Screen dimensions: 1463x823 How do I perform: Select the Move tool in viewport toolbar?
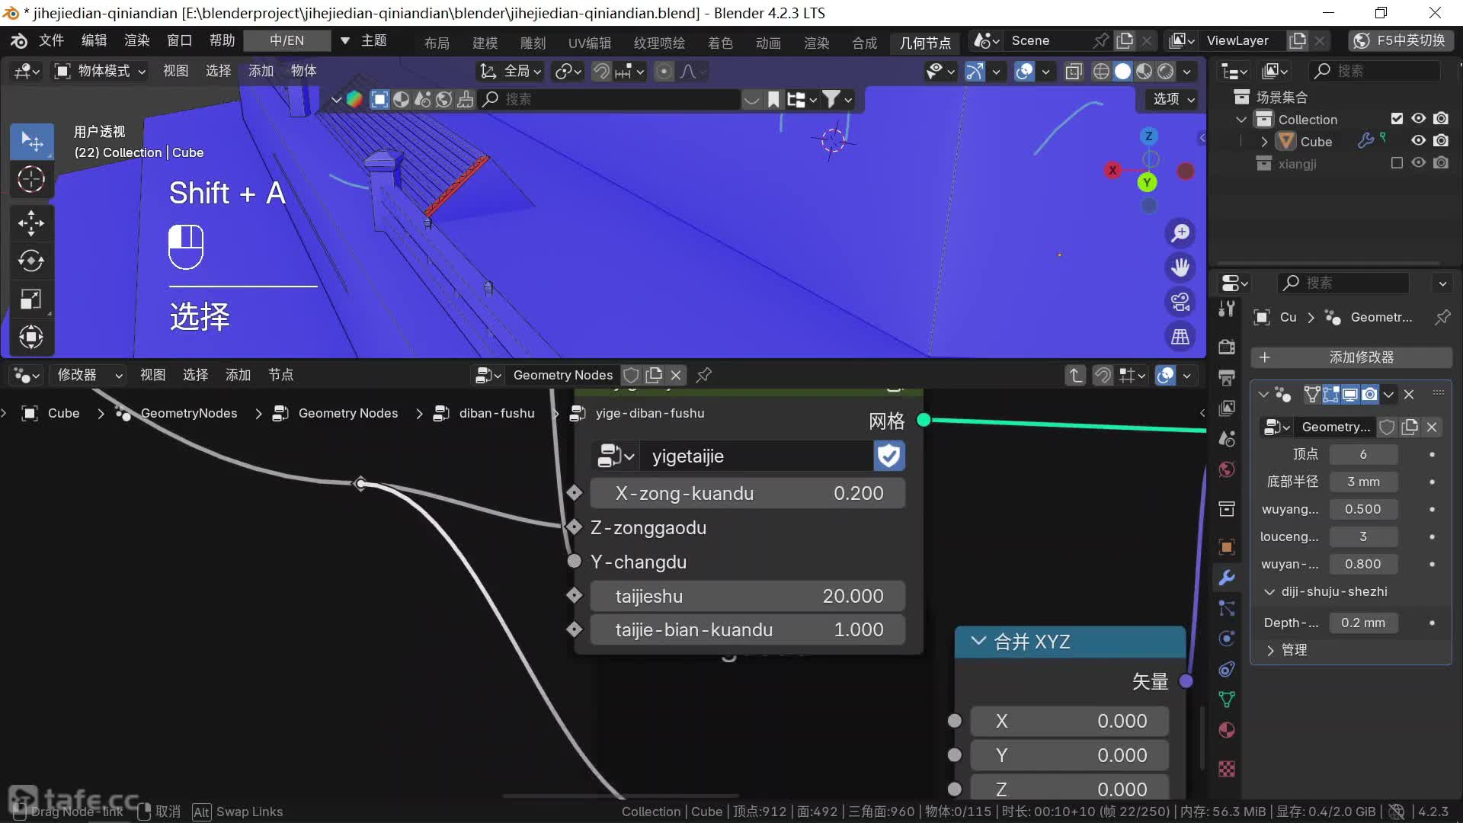(x=30, y=223)
